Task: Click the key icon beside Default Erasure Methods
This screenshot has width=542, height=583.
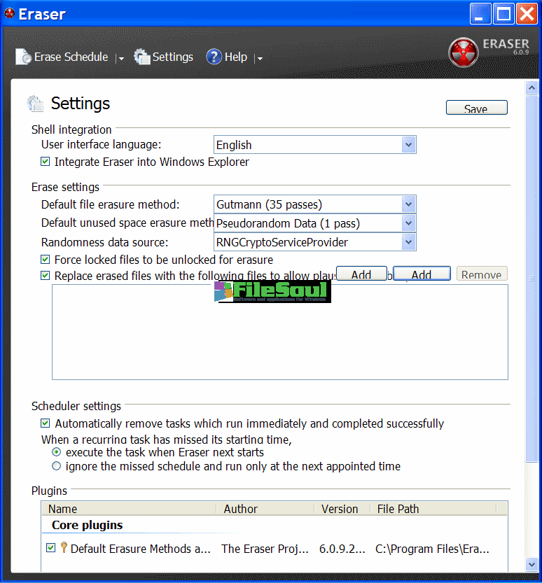Action: 64,548
